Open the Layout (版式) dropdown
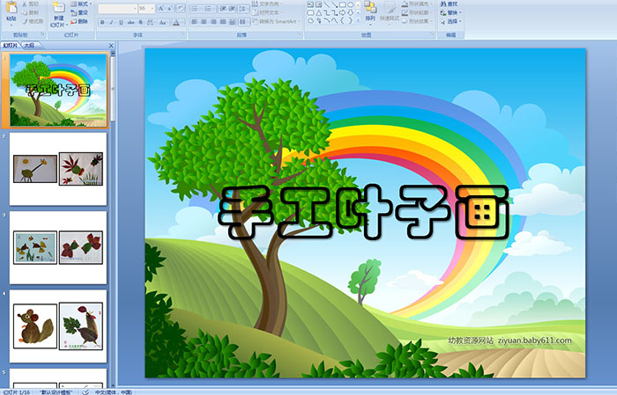Image resolution: width=617 pixels, height=395 pixels. click(81, 4)
